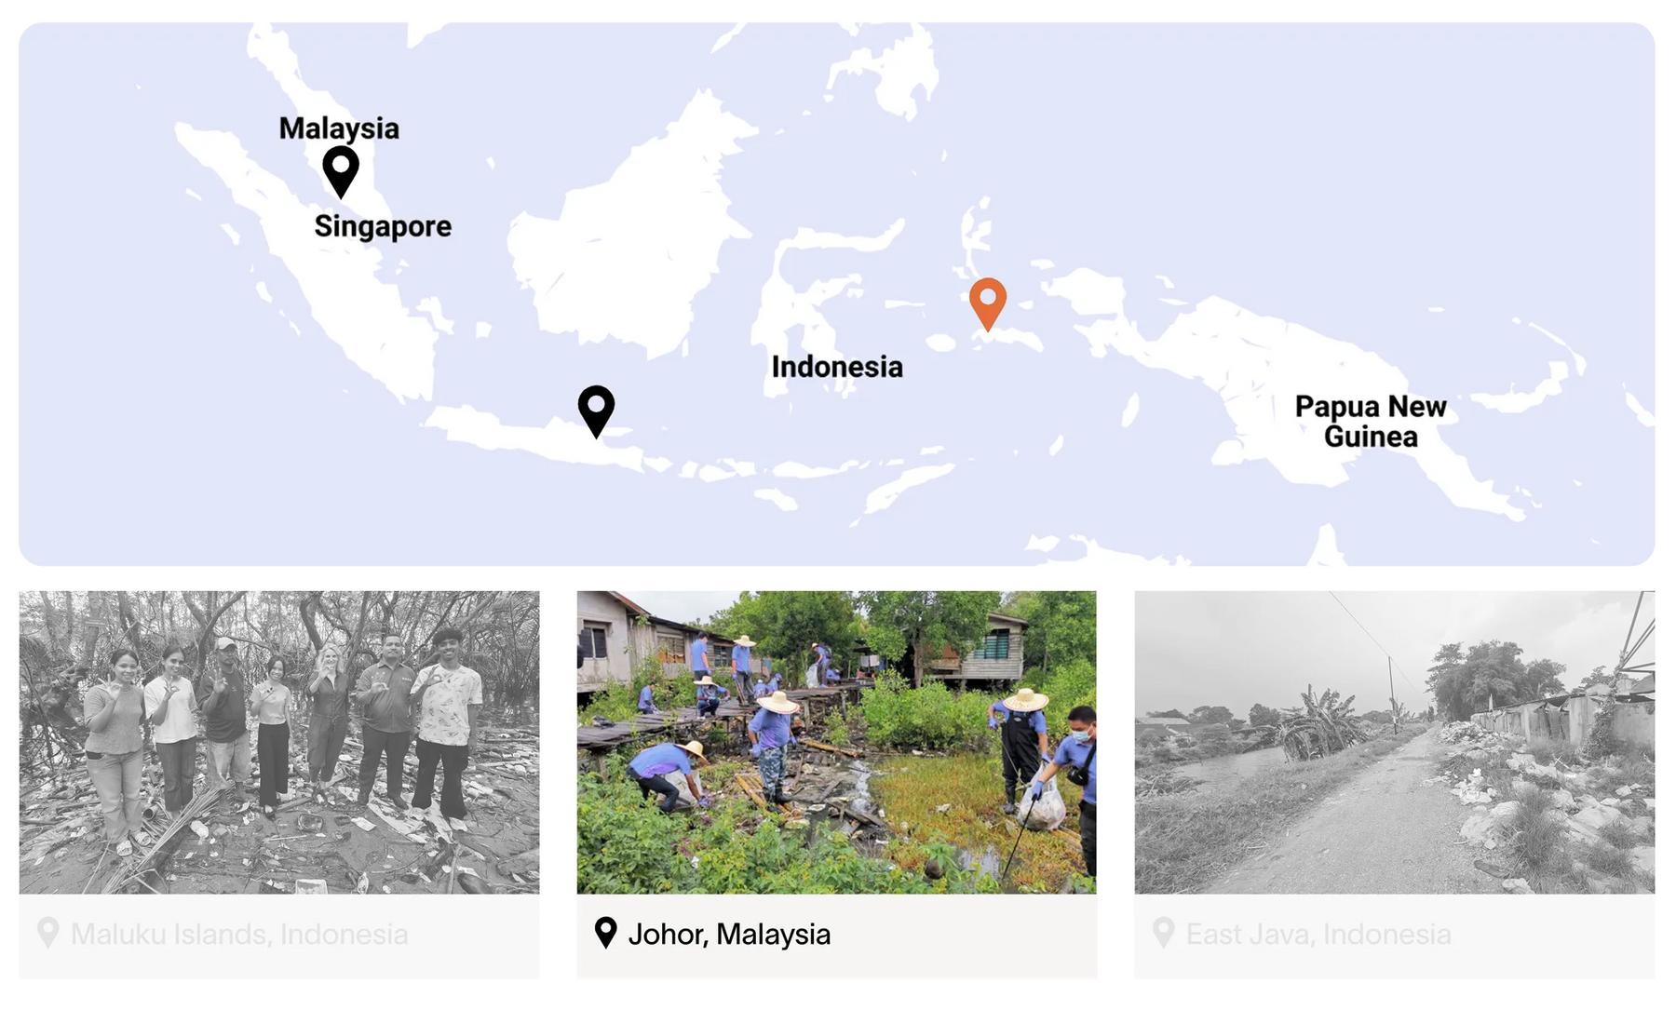The width and height of the screenshot is (1676, 1010).
Task: Select the Maluku Islands, Indonesia caption
Action: point(239,934)
